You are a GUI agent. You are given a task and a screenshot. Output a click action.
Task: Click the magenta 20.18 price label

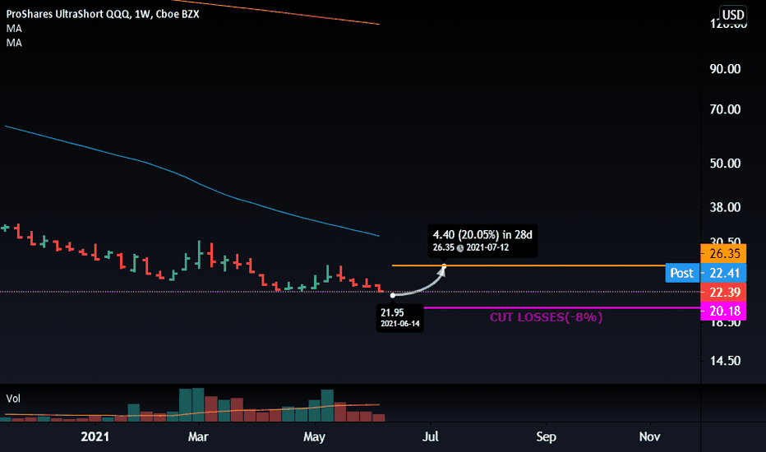[x=723, y=311]
